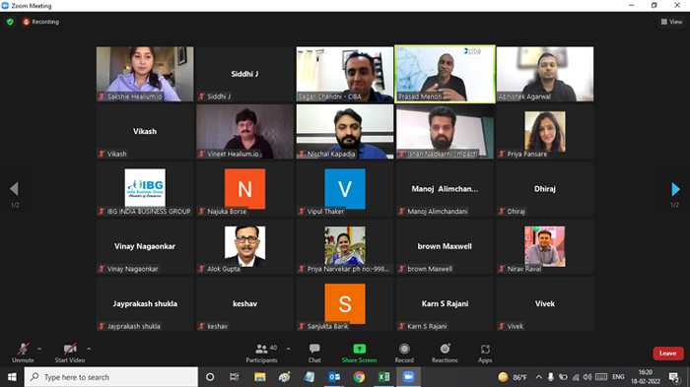Click the red Leave button
Screen dimensions: 690x387
[668, 354]
